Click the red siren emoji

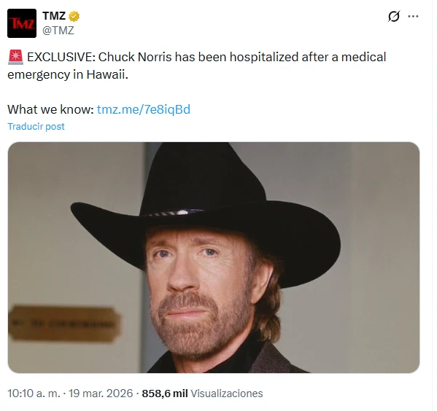15,57
